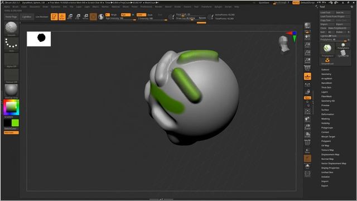Click the camera head view cube

point(284,44)
